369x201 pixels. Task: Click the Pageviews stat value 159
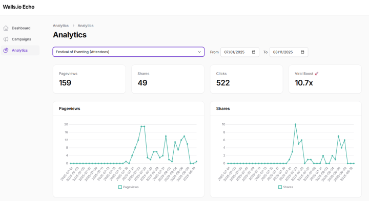click(x=65, y=83)
